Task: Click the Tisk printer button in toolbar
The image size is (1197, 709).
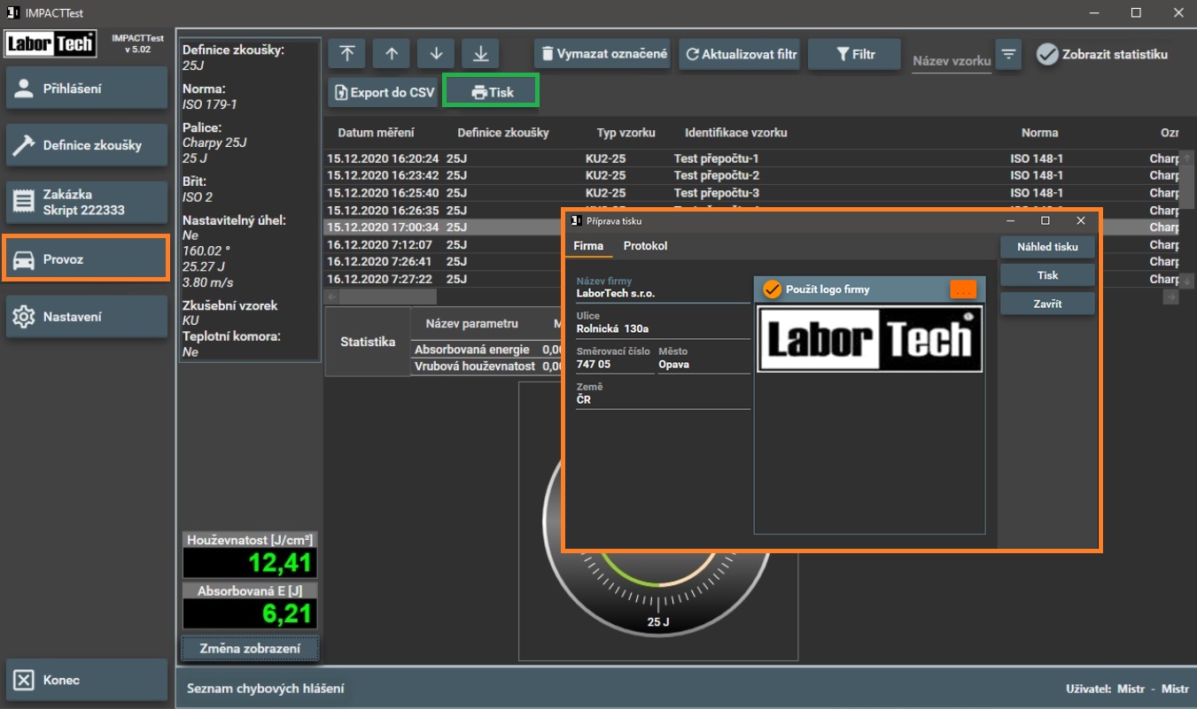Action: [493, 92]
